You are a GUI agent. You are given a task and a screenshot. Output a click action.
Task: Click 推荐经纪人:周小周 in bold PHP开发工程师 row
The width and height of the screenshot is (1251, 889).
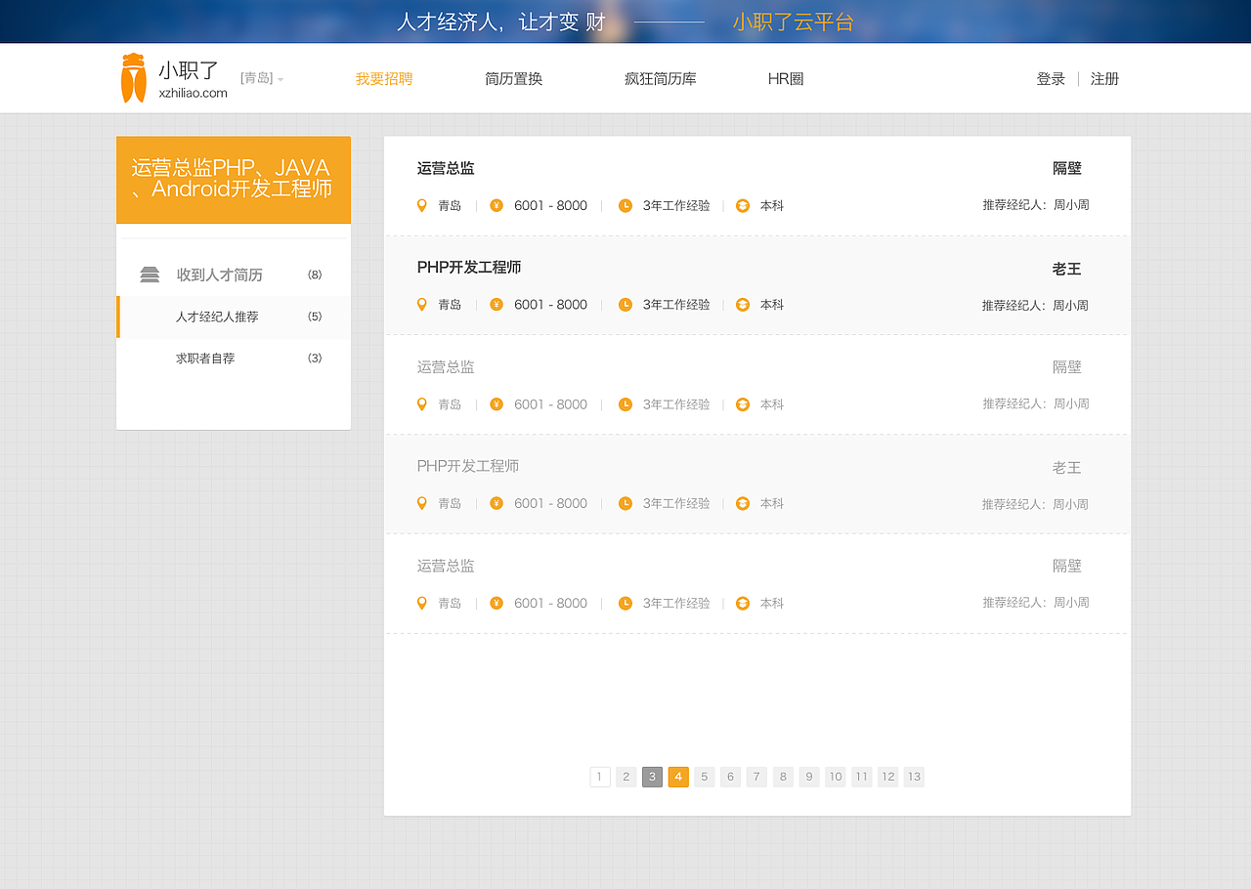point(1036,306)
